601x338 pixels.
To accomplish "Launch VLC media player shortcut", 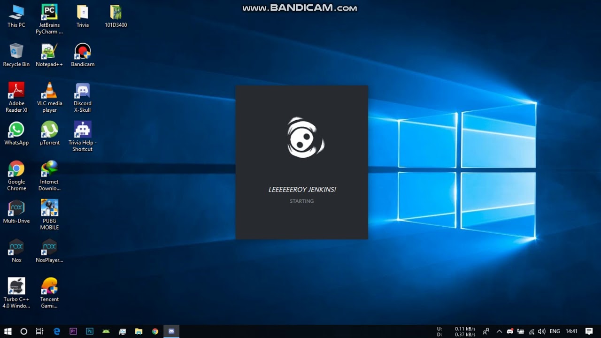I will click(49, 97).
